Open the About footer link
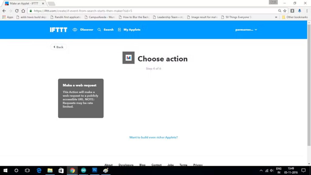This screenshot has height=175, width=311. point(108,165)
